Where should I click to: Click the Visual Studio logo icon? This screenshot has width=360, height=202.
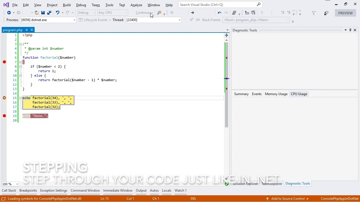click(6, 5)
